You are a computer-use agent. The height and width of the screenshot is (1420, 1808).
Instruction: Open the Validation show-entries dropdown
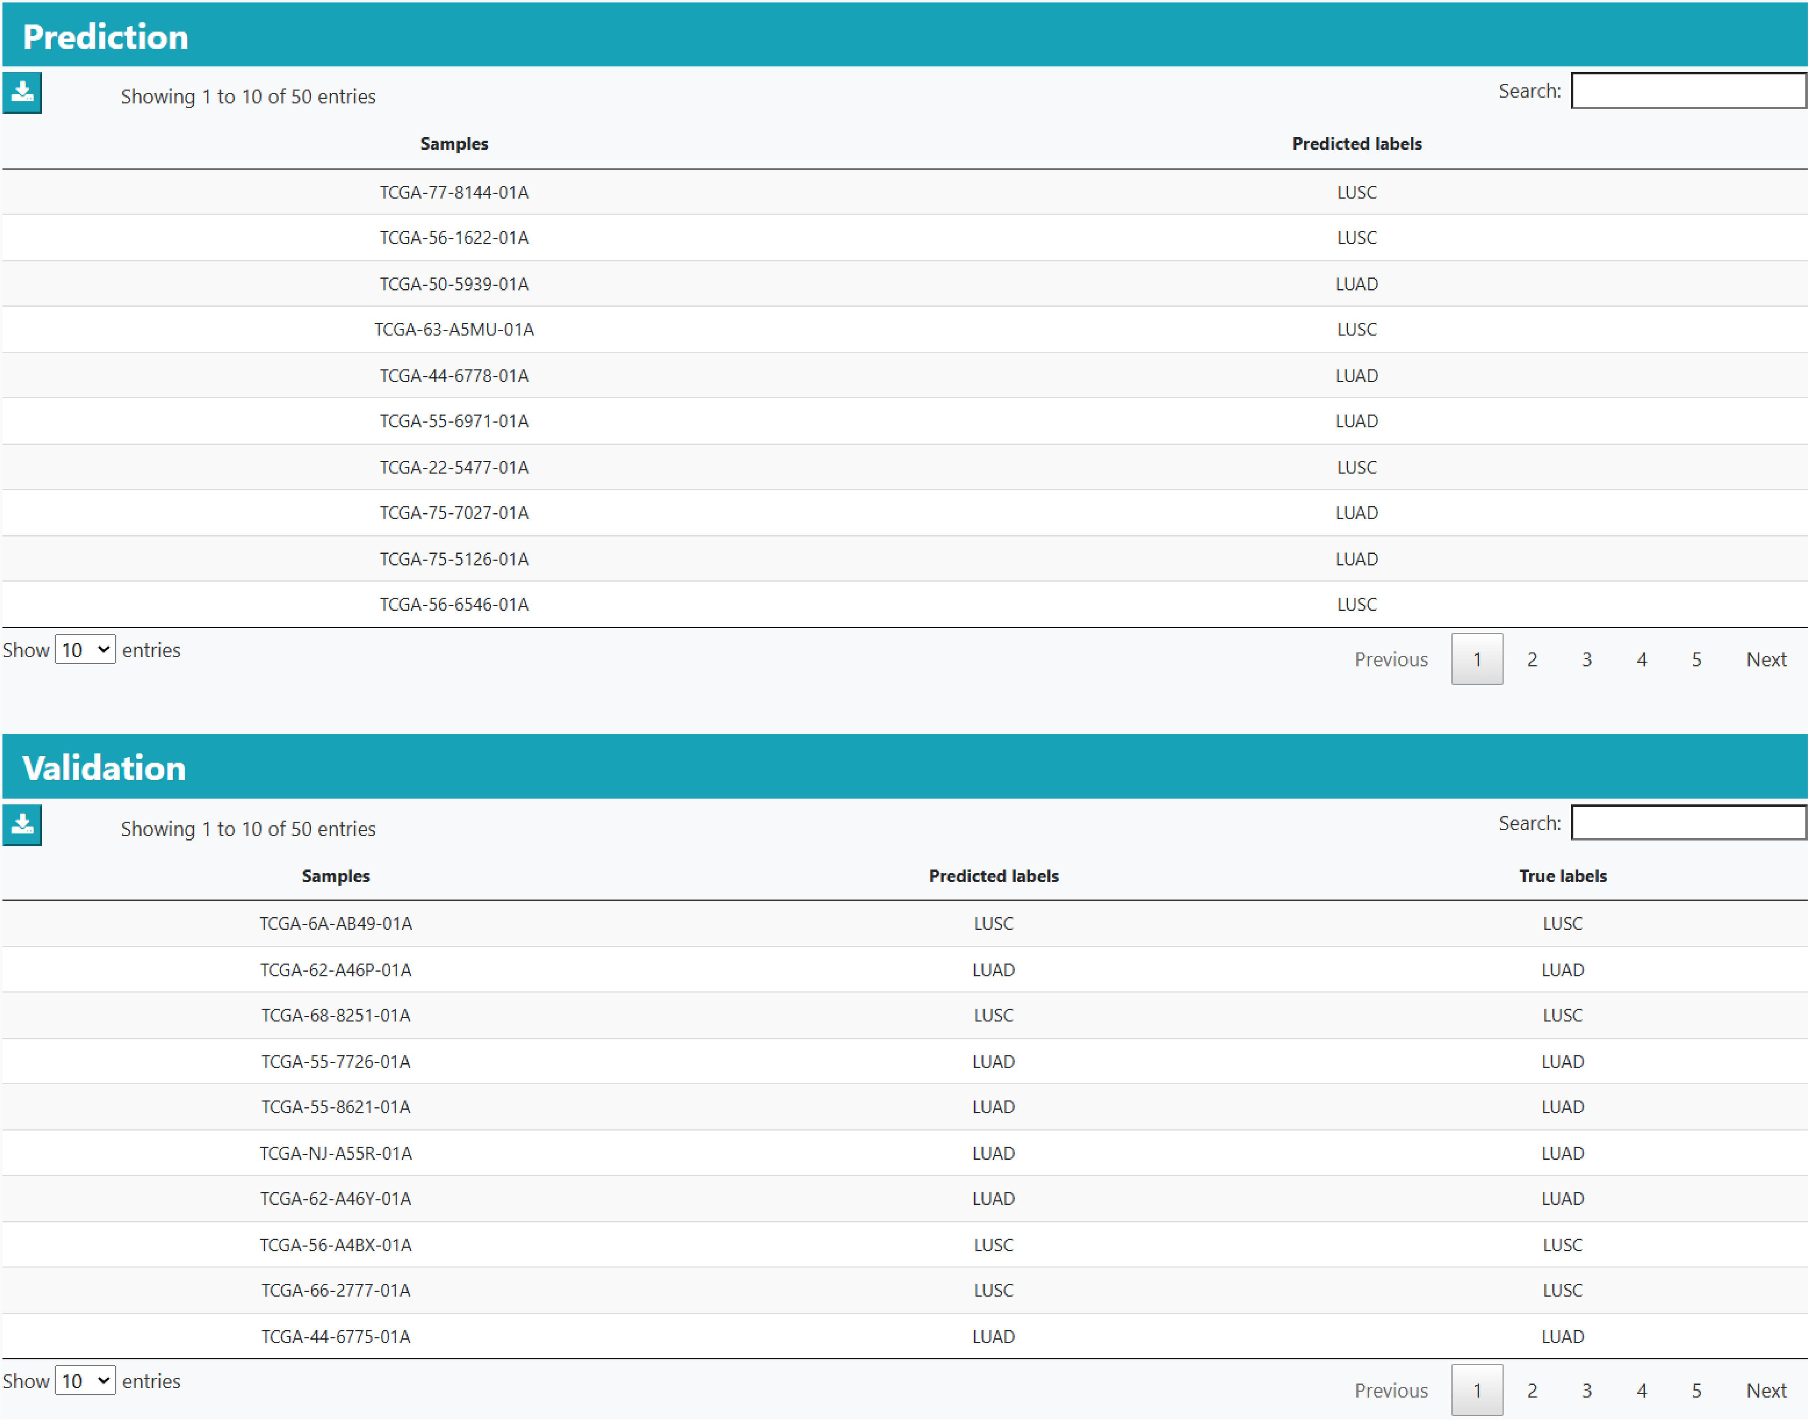click(85, 1380)
